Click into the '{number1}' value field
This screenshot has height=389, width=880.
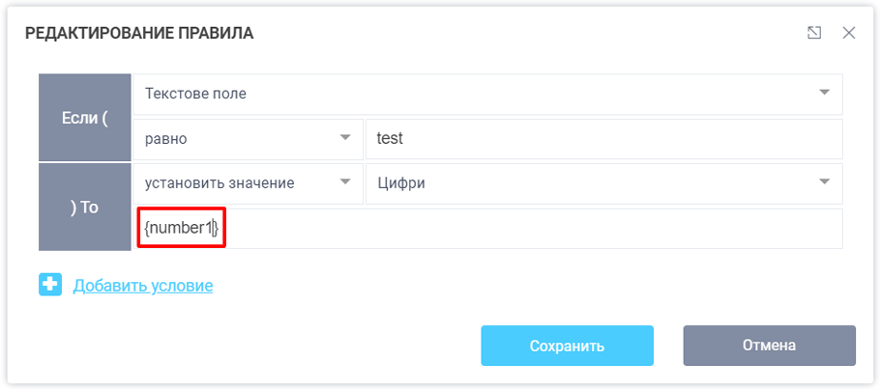tap(182, 229)
